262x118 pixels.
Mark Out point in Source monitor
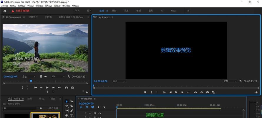click(x=28, y=88)
